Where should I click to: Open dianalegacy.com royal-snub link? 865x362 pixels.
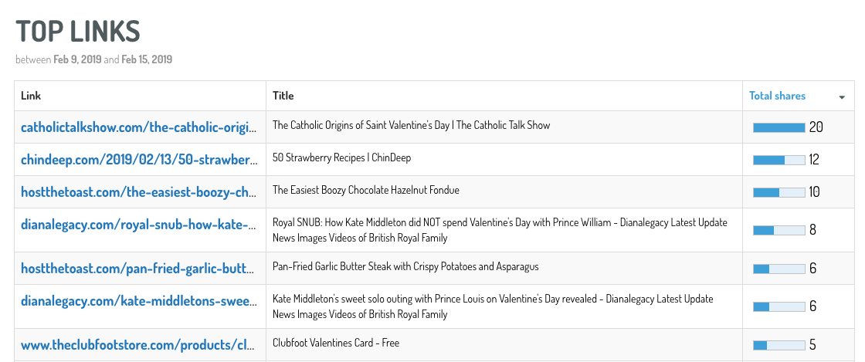tap(139, 225)
